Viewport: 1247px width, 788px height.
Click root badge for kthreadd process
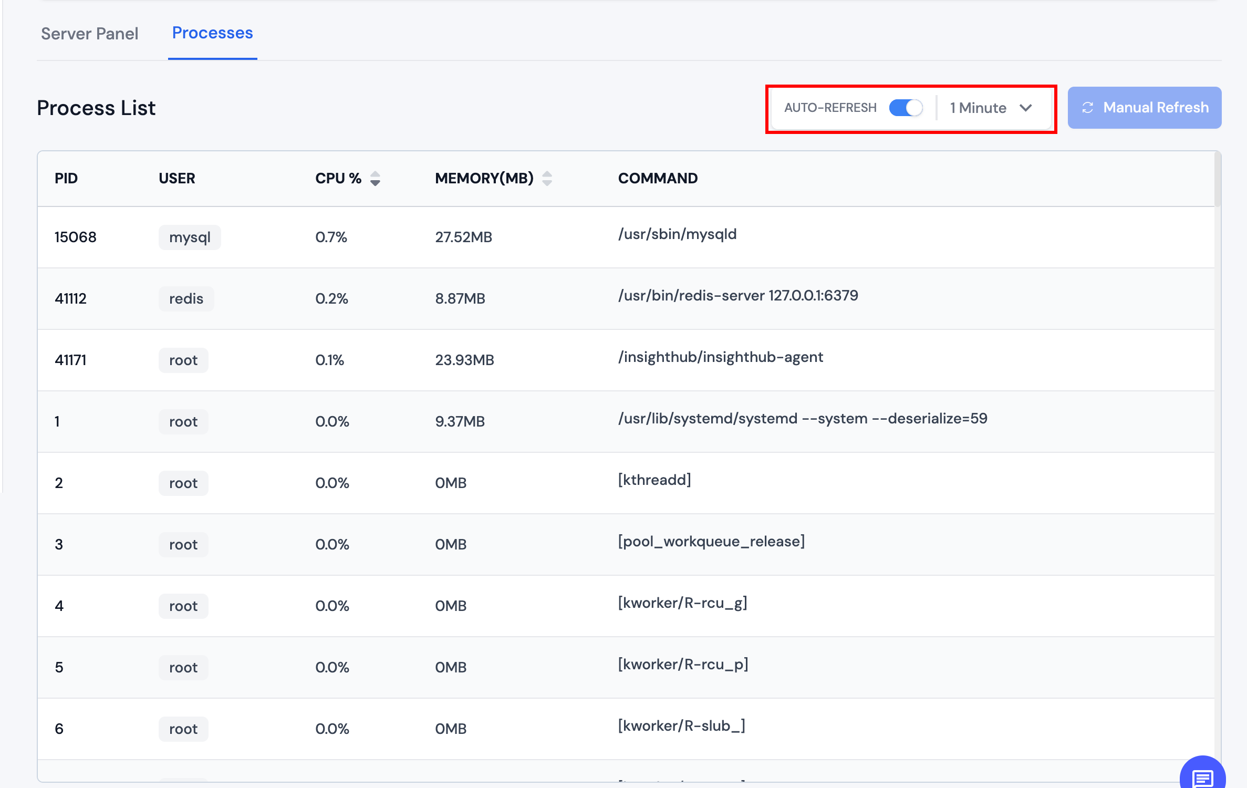(183, 483)
